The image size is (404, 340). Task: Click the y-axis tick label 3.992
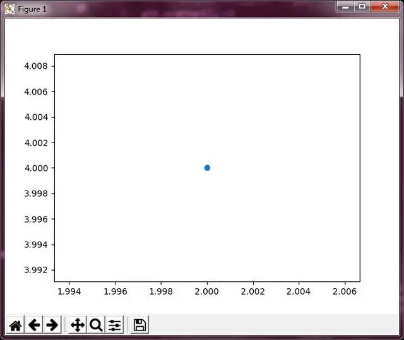[36, 270]
